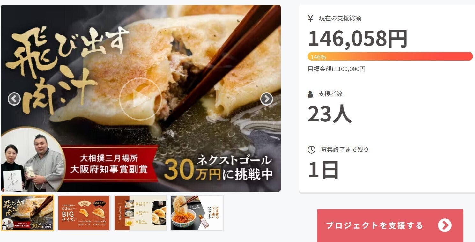Screen dimensions: 475x242
Task: Advance to next slide arrow
Action: 267,99
